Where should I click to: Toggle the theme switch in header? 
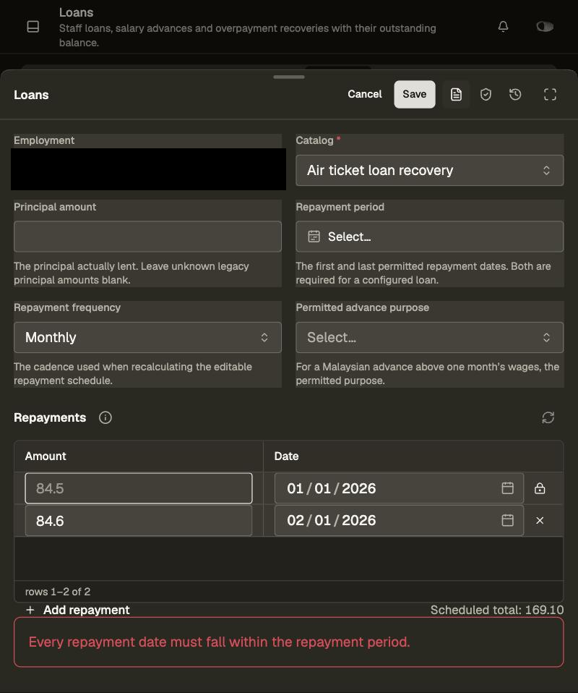(545, 27)
